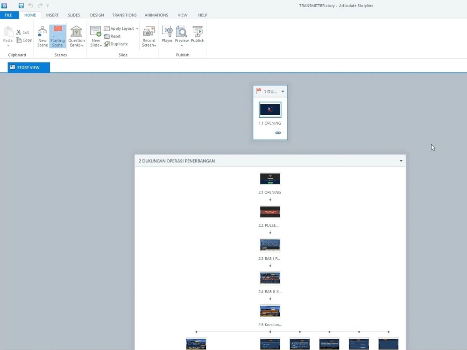467x350 pixels.
Task: Switch to the VIEW ribbon tab
Action: pos(183,15)
